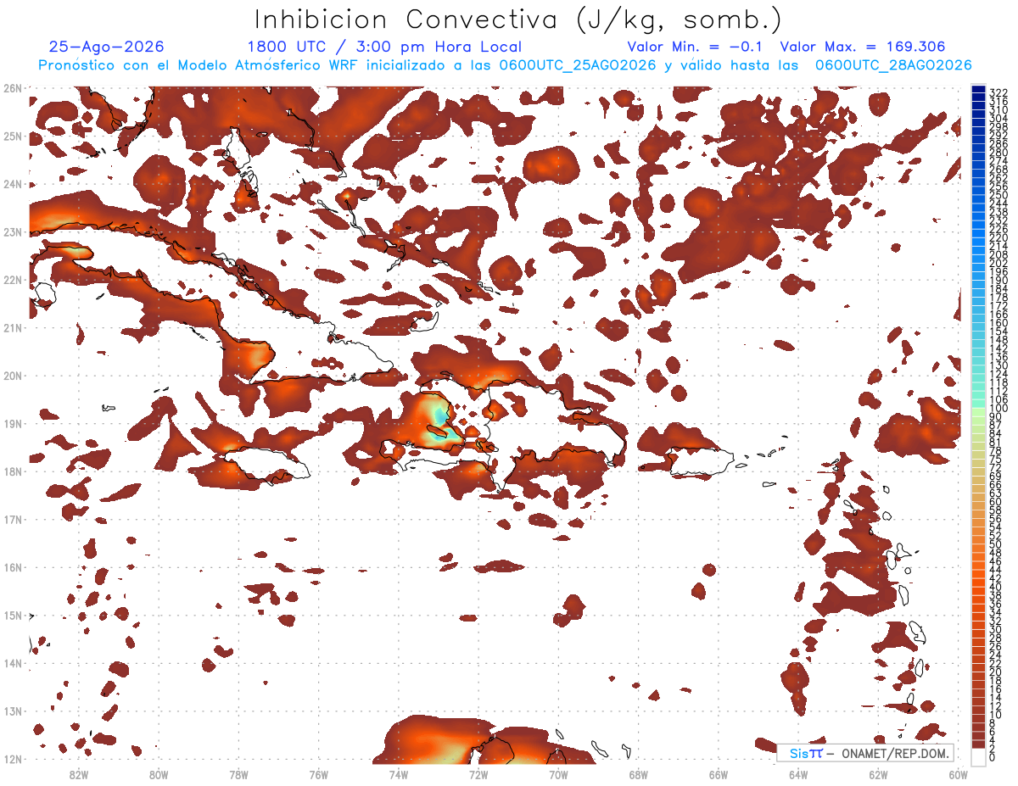Click the white 0 color bar swatch
1018x786 pixels.
pyautogui.click(x=978, y=756)
